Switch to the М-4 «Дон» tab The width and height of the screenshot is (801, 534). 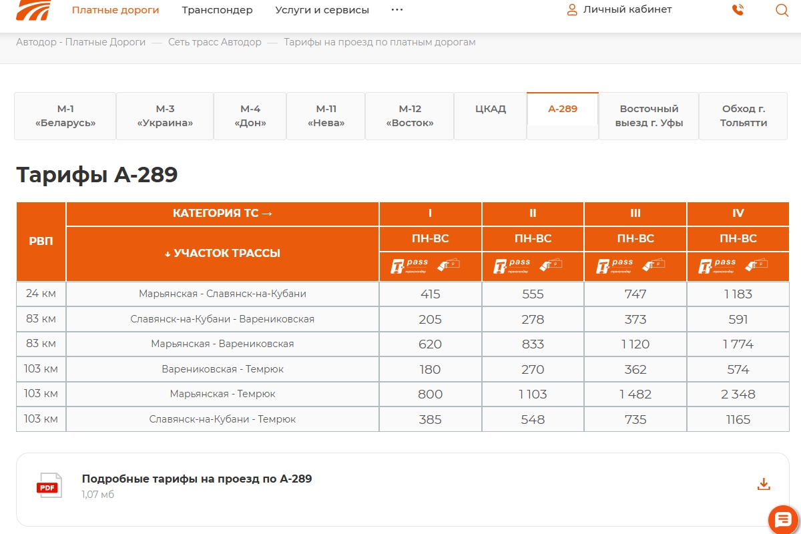coord(250,116)
